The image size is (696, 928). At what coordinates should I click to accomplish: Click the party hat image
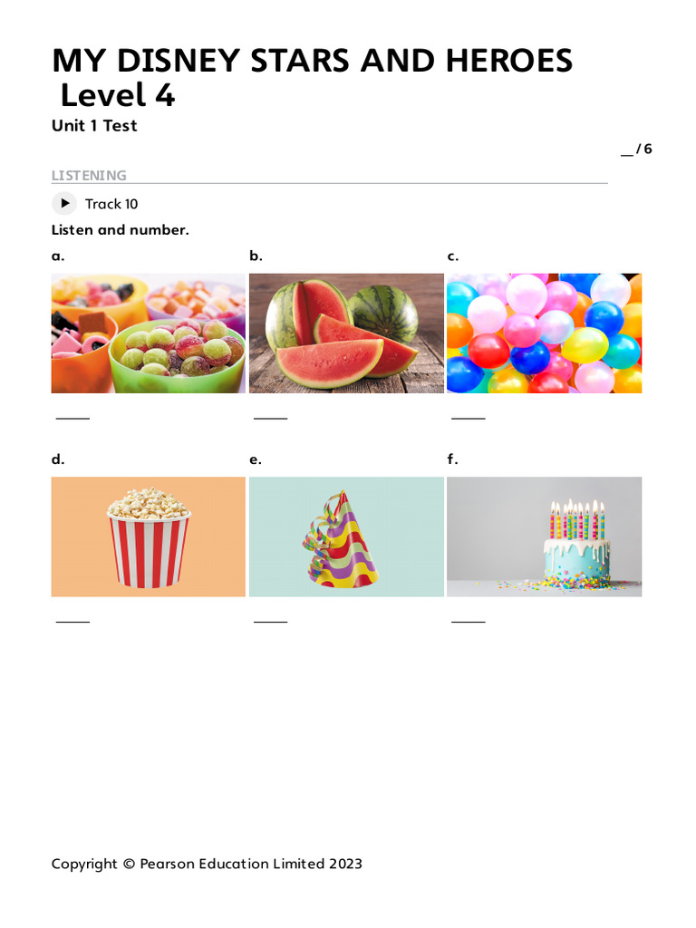click(x=346, y=536)
